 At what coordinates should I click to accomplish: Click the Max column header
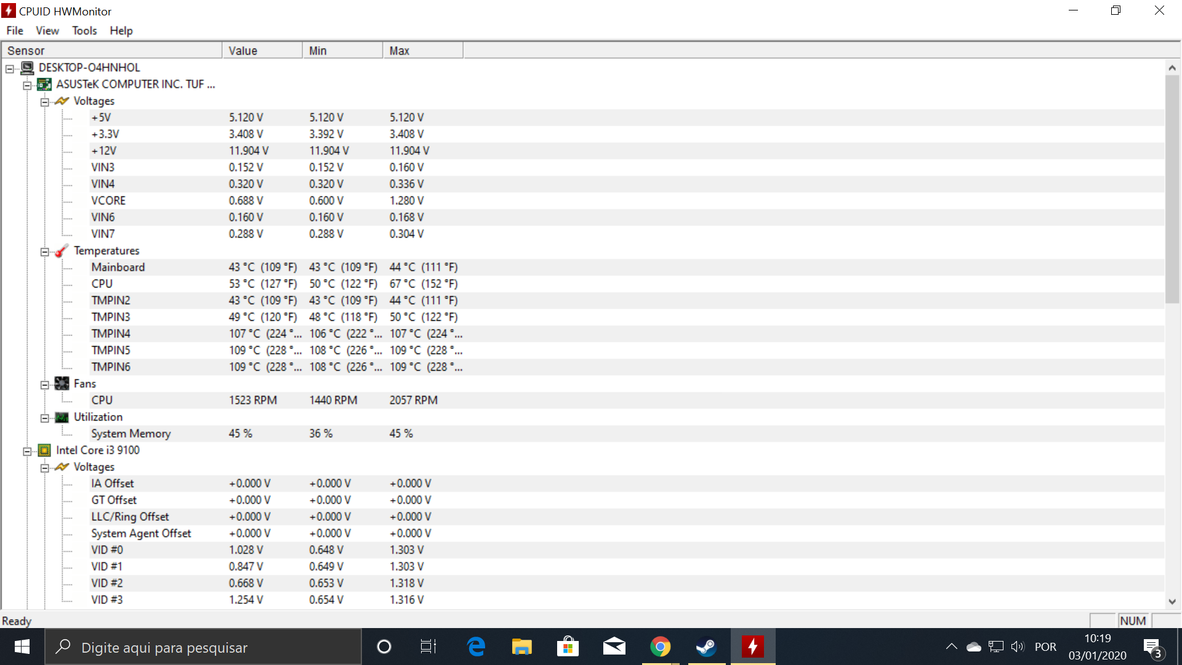(x=423, y=50)
